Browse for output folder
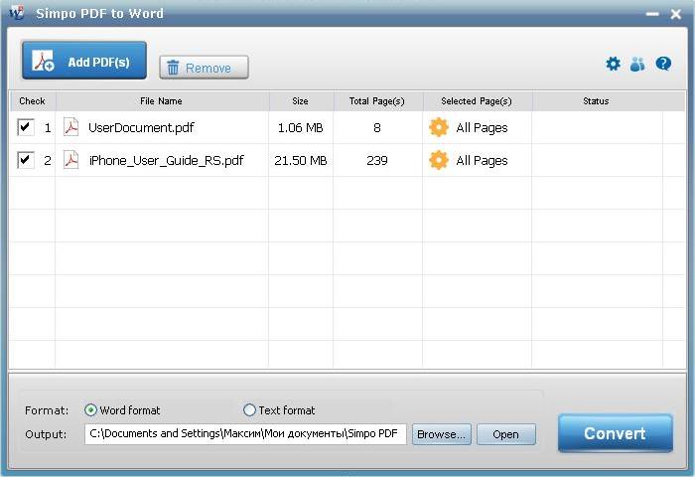This screenshot has height=477, width=695. pyautogui.click(x=441, y=434)
